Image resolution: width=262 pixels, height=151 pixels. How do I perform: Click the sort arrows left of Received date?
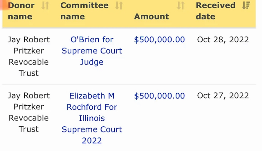point(180,5)
